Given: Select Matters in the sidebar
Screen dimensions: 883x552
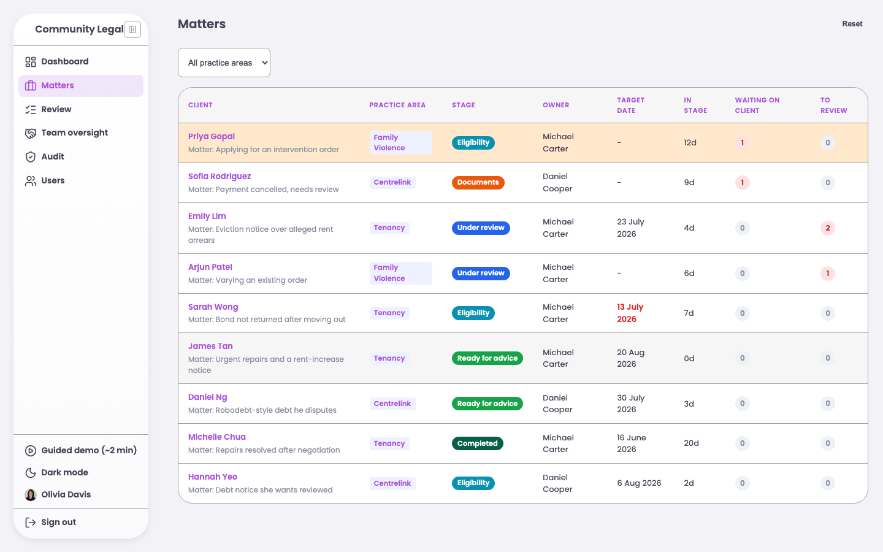Looking at the screenshot, I should pos(81,86).
